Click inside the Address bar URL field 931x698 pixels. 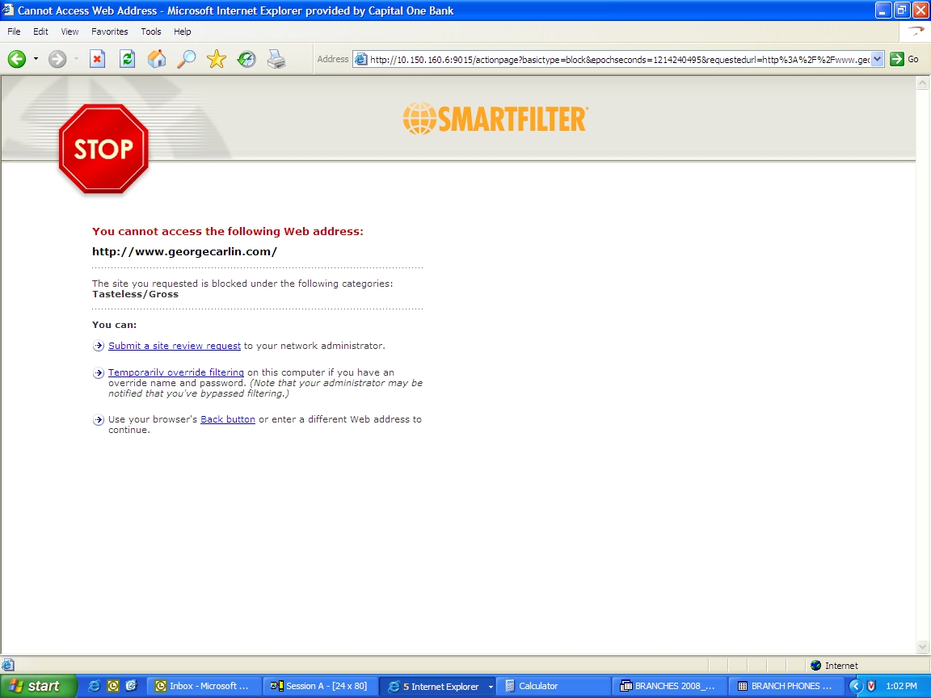coord(619,59)
